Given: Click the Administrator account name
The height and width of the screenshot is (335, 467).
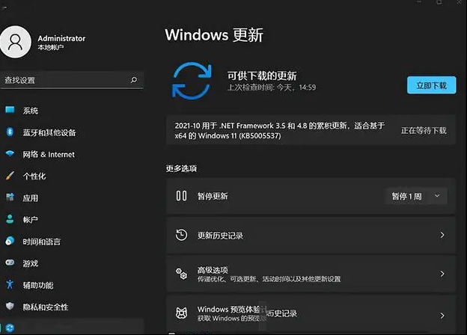Looking at the screenshot, I should [x=61, y=38].
